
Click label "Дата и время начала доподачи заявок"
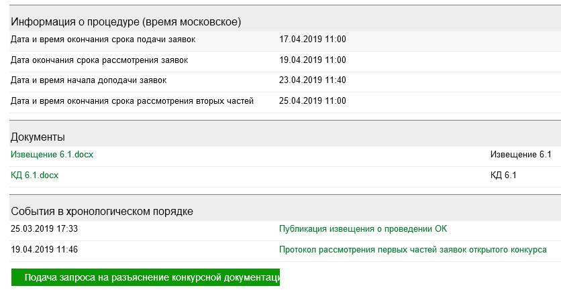pos(89,80)
